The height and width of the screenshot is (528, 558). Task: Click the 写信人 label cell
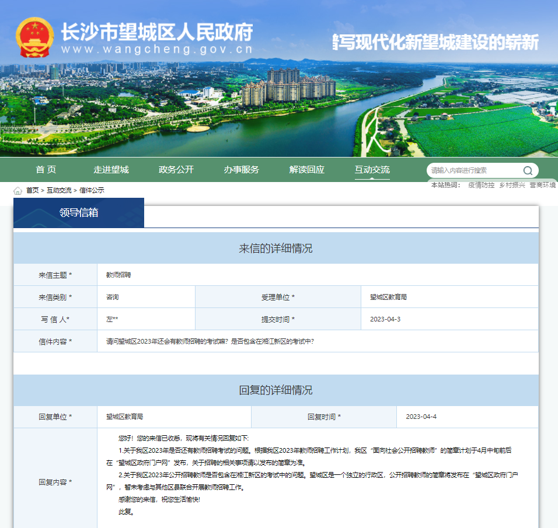55,320
